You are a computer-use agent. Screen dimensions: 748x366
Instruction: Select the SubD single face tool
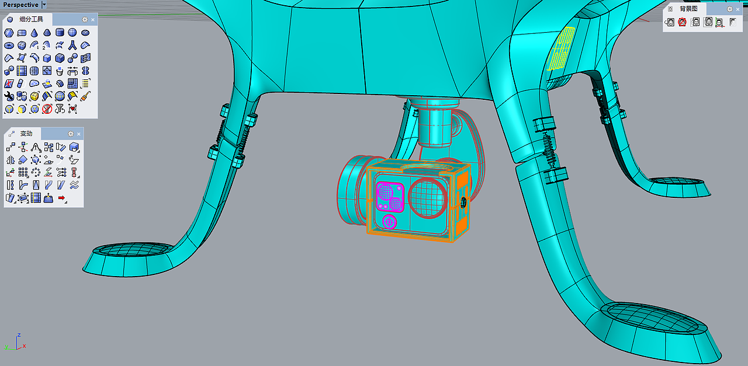8,33
